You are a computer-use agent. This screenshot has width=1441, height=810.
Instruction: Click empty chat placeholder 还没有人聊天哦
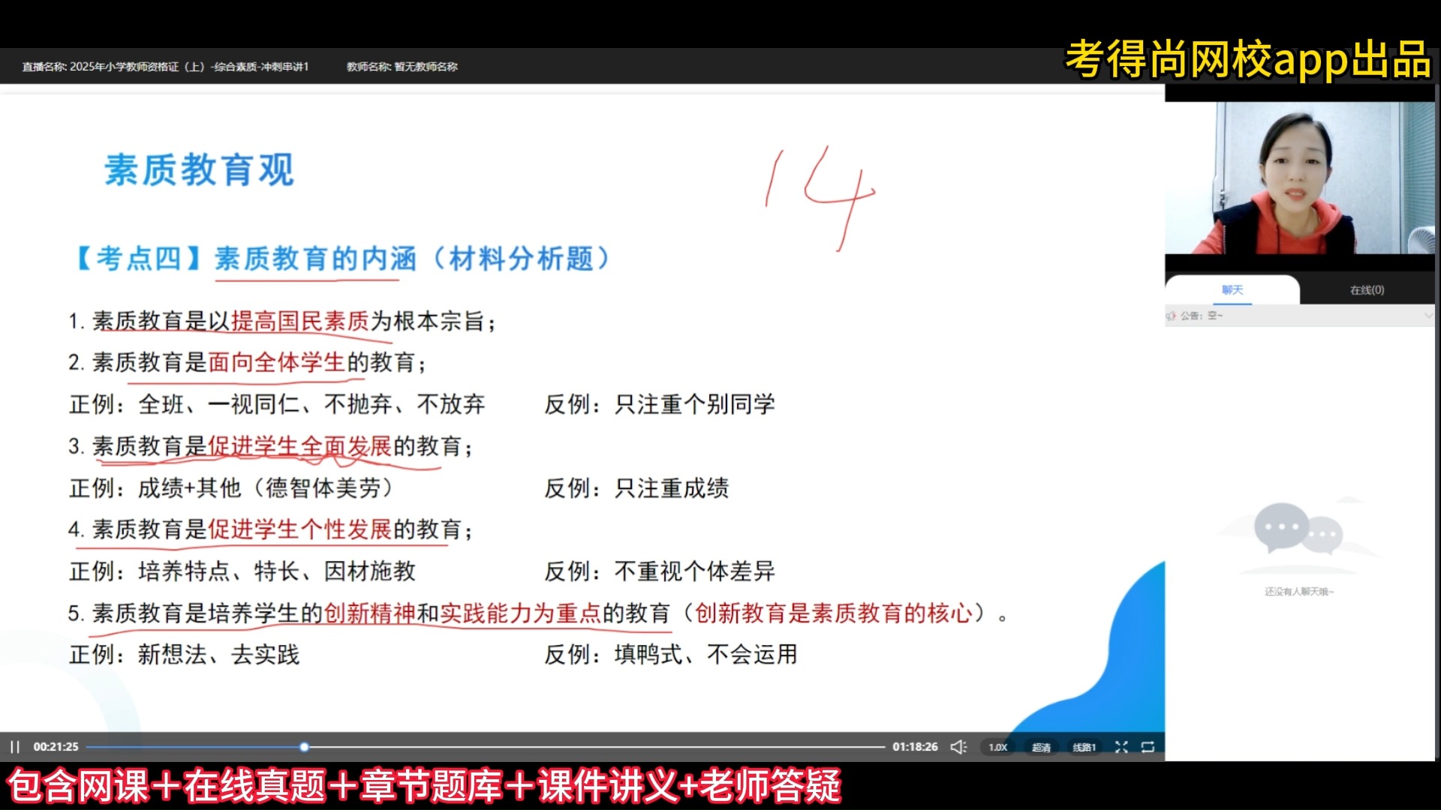click(x=1299, y=592)
